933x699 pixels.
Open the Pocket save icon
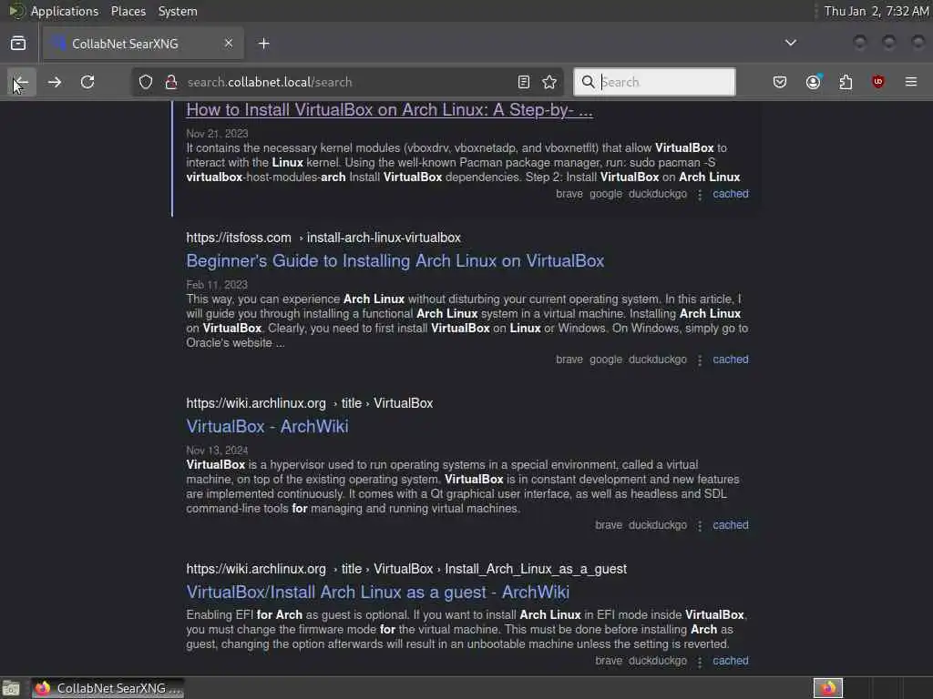tap(780, 82)
